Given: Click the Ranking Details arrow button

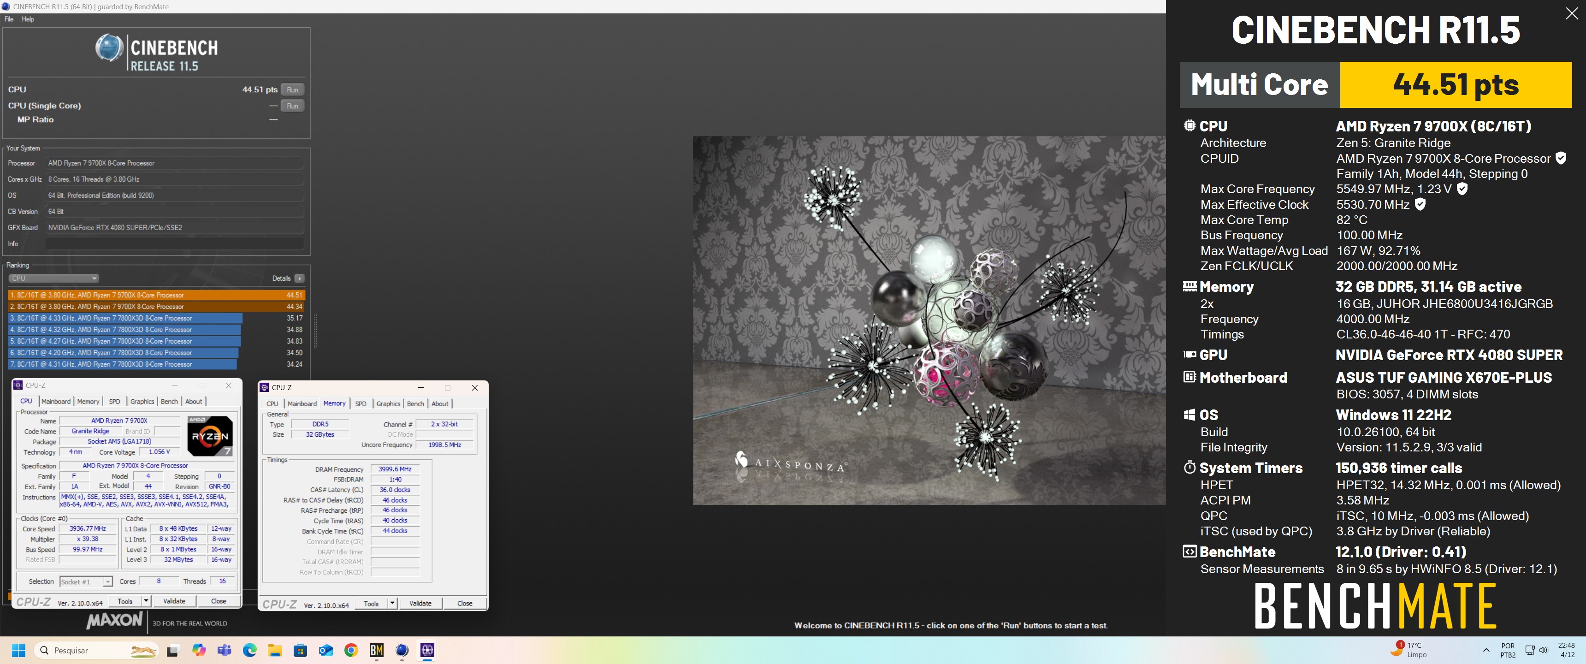Looking at the screenshot, I should (299, 279).
